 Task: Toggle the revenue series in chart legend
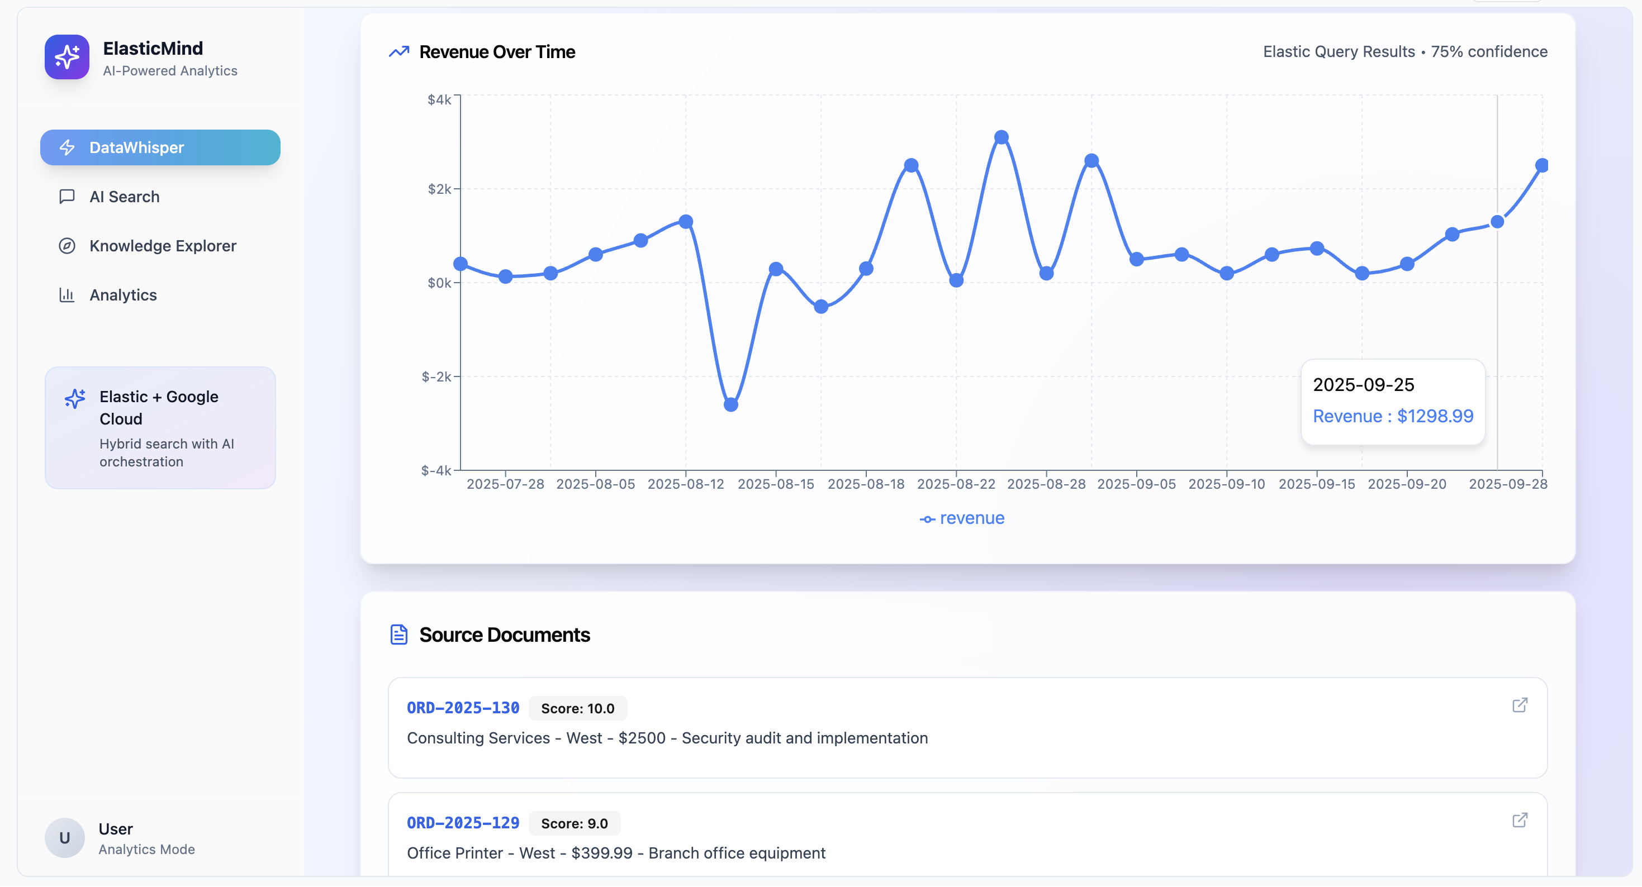[962, 519]
